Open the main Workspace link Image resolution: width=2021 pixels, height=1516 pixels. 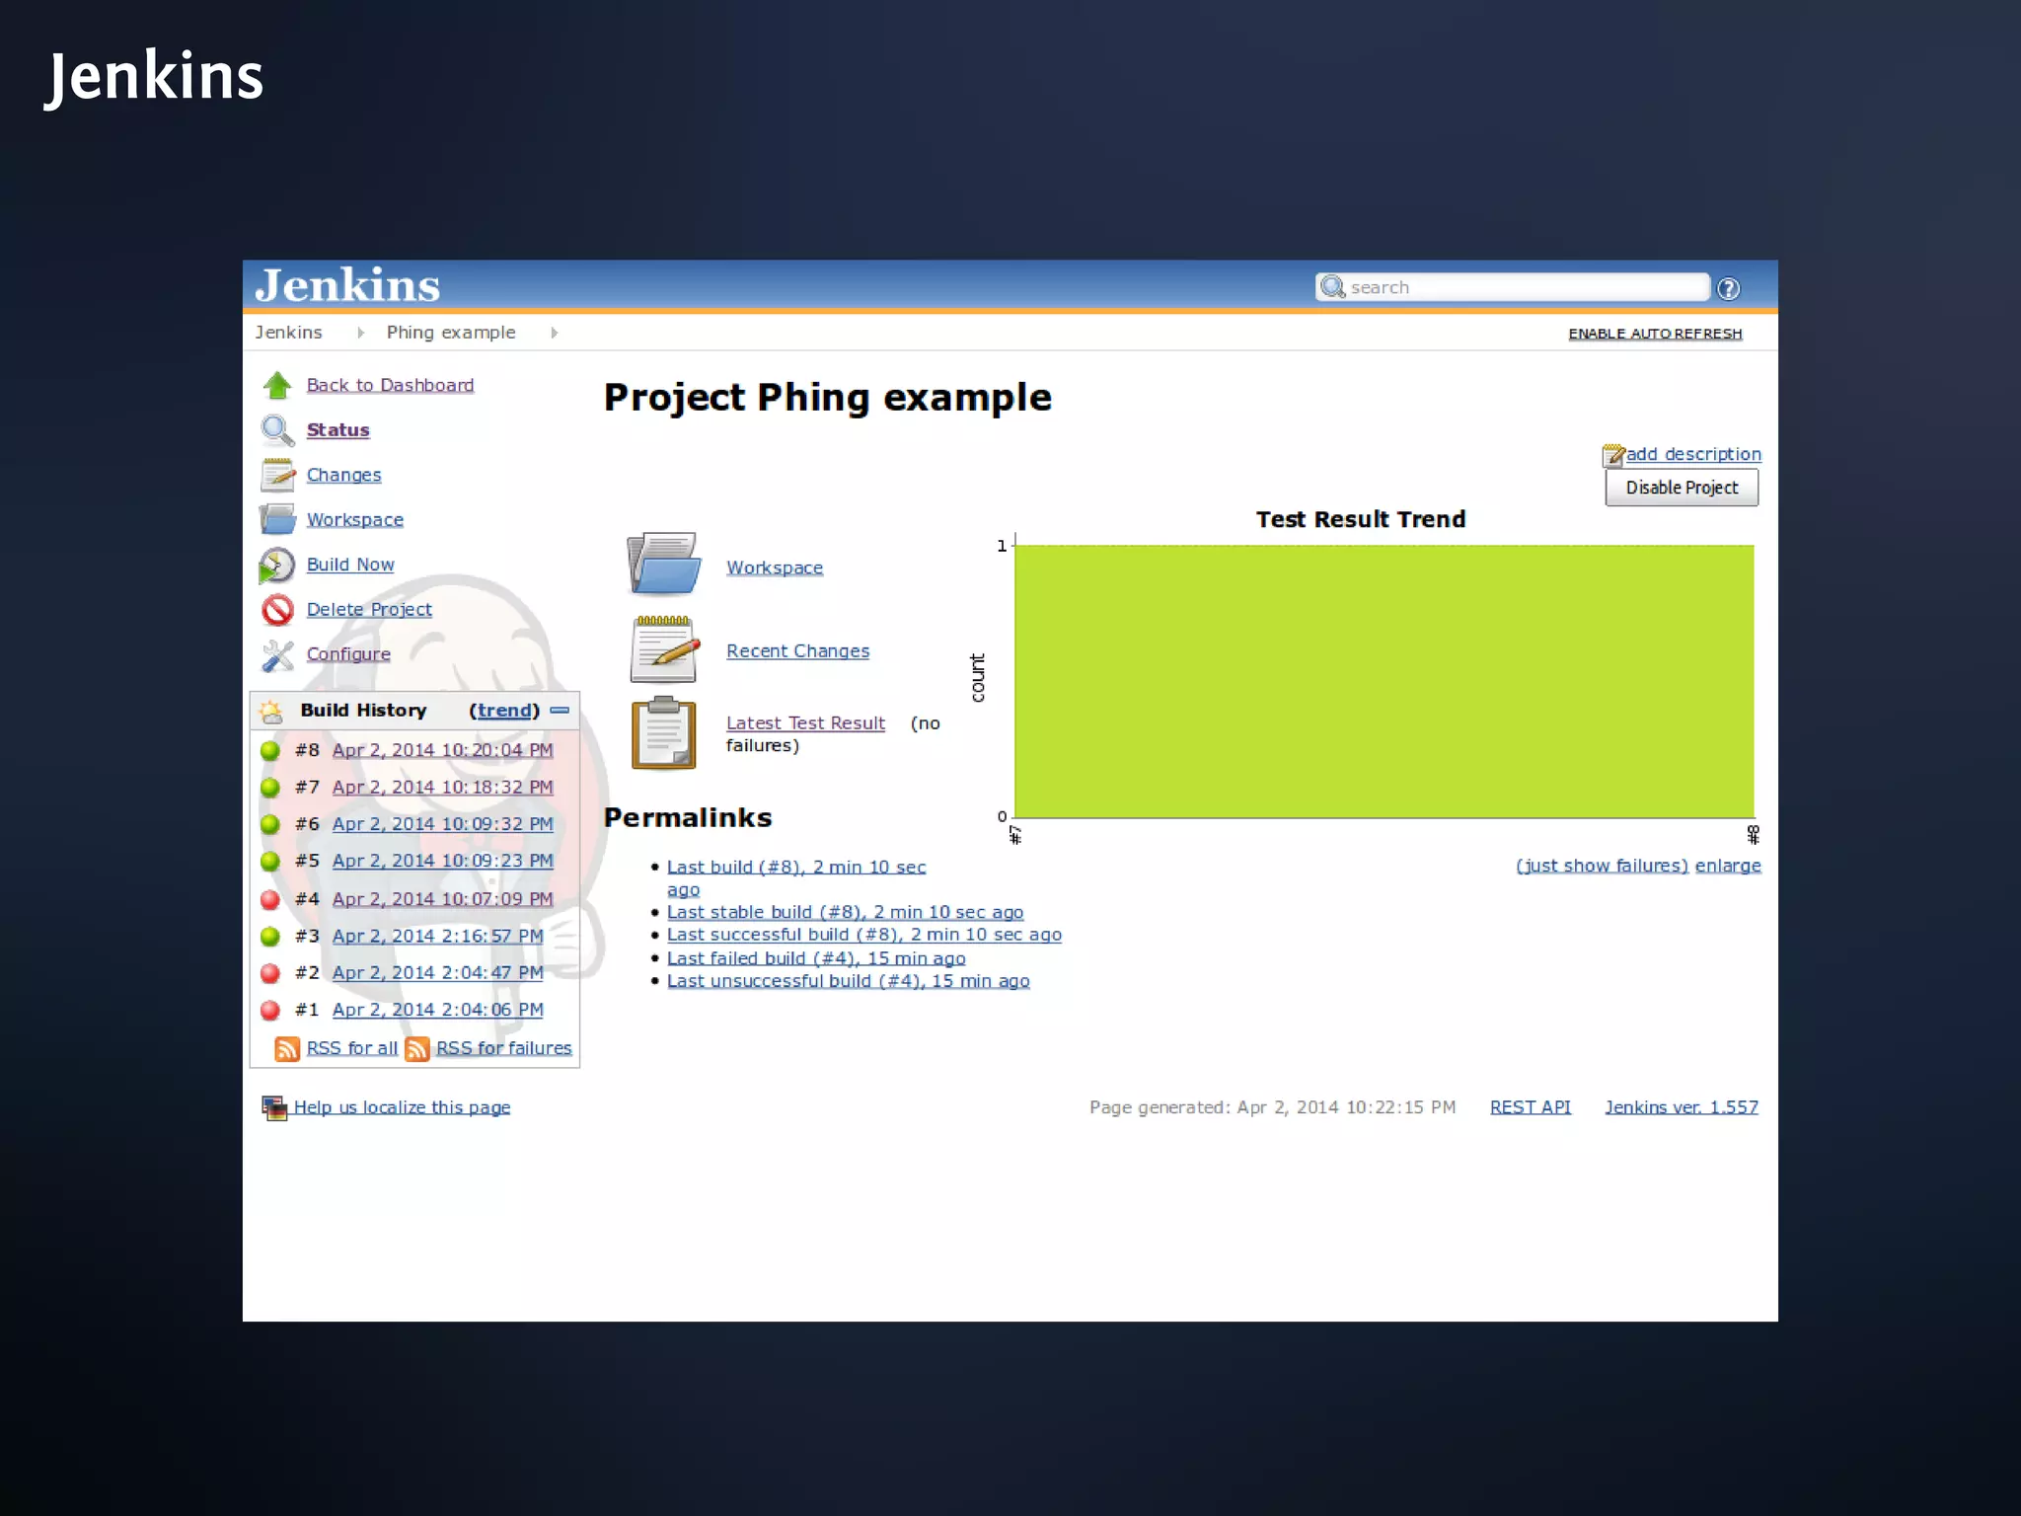point(775,568)
